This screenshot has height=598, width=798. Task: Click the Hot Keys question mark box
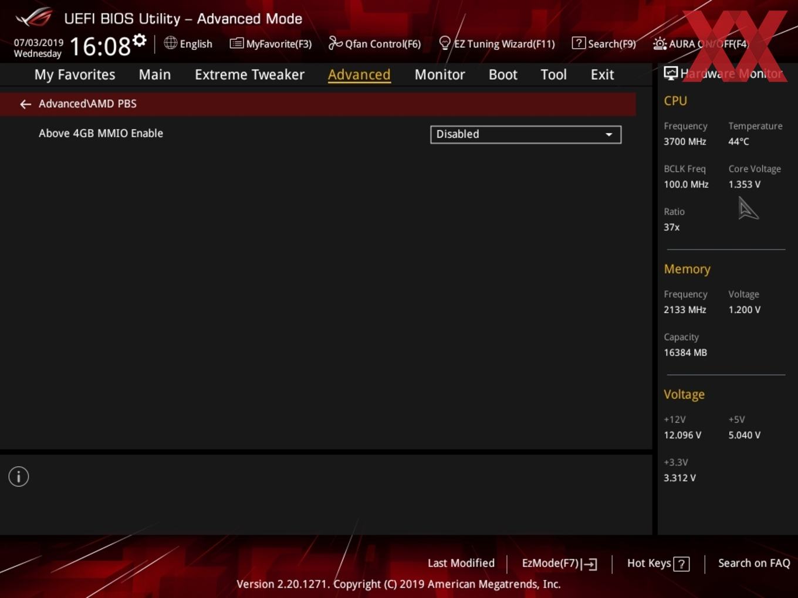(681, 564)
